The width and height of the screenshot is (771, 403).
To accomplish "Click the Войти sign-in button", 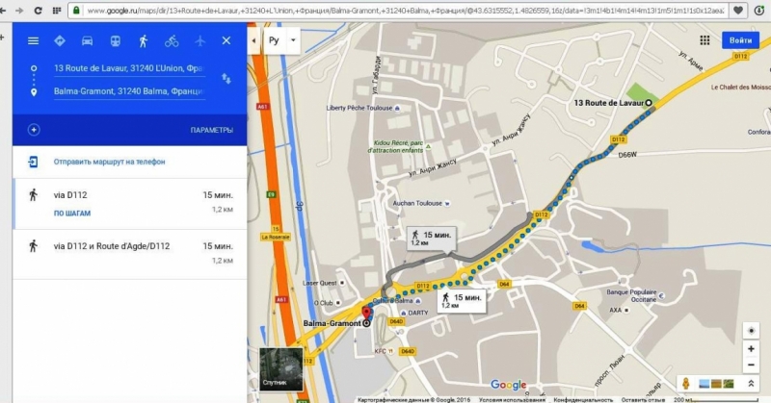I will click(x=740, y=40).
